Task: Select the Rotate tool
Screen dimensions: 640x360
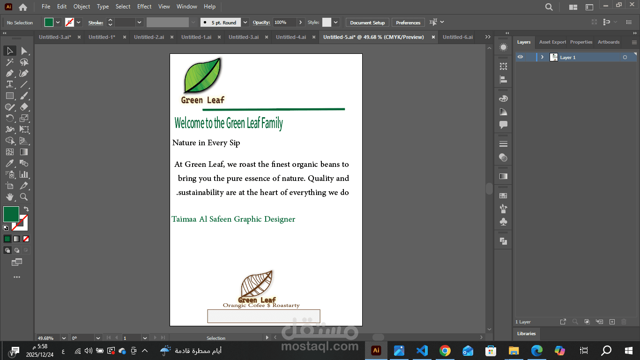Action: [9, 118]
